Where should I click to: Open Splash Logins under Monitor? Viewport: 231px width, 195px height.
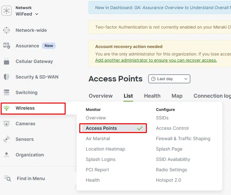101,159
